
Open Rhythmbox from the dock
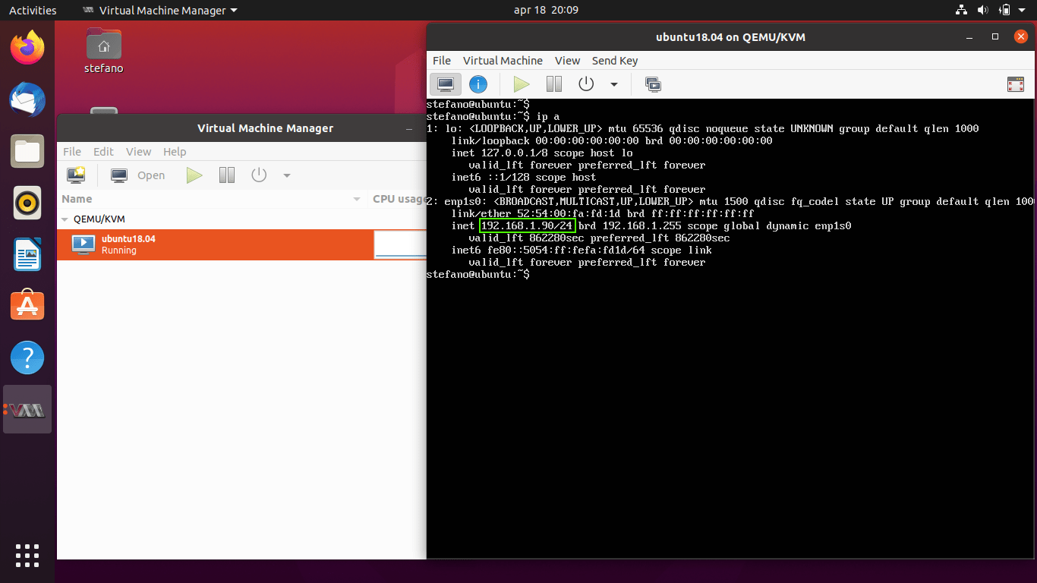27,203
